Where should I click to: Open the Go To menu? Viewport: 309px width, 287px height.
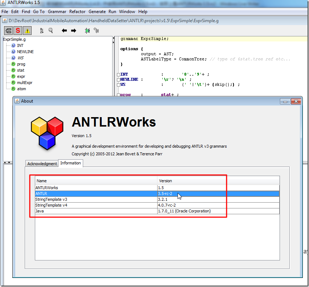point(39,12)
